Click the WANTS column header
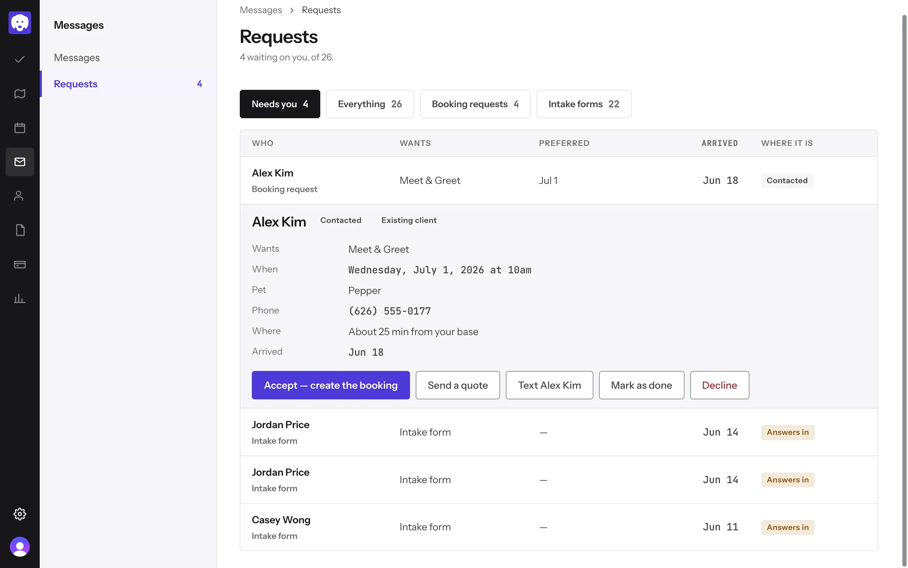The width and height of the screenshot is (908, 568). [x=415, y=143]
